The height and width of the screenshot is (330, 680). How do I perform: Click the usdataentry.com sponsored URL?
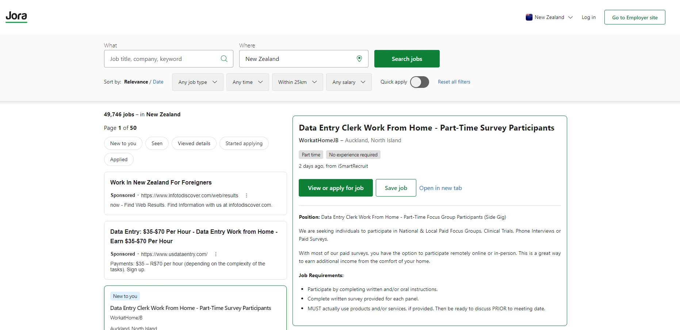[x=174, y=254]
